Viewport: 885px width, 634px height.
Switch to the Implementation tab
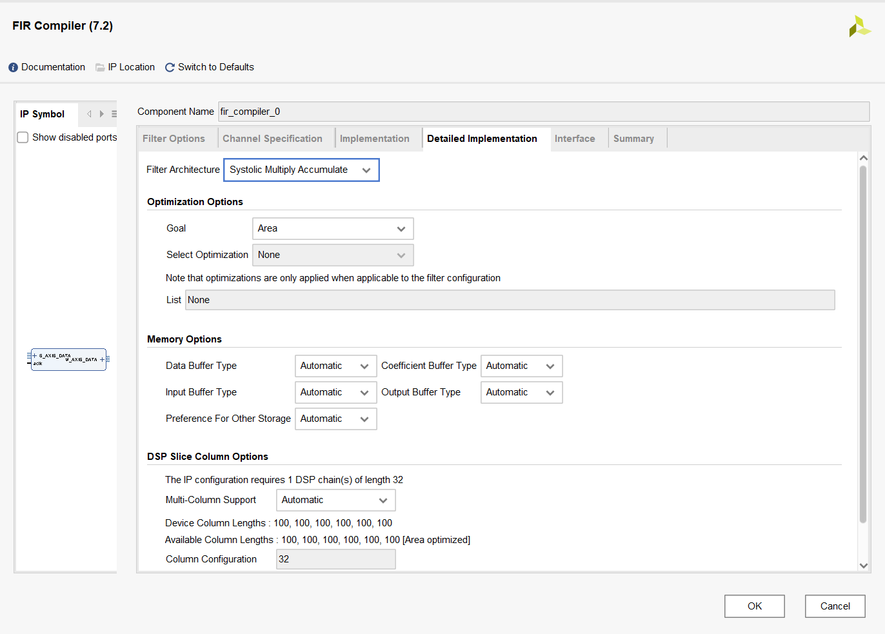pyautogui.click(x=375, y=139)
